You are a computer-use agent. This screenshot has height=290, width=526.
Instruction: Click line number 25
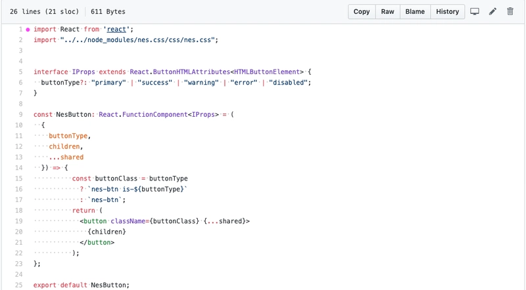[18, 285]
